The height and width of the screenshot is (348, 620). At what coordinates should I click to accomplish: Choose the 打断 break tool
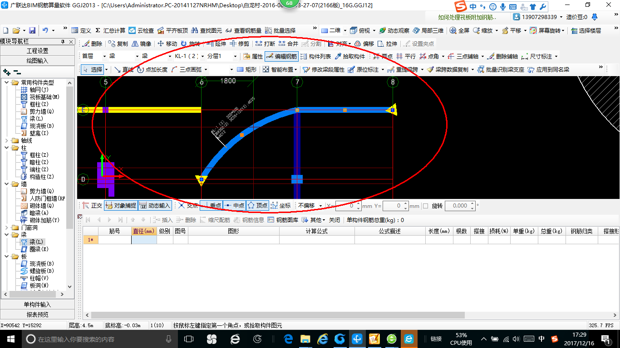click(x=265, y=44)
